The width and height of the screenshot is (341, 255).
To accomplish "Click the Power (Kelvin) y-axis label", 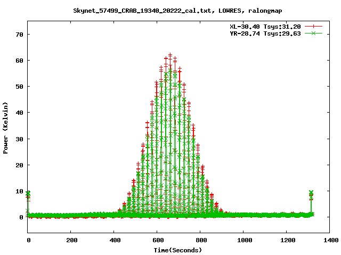I will (5, 128).
